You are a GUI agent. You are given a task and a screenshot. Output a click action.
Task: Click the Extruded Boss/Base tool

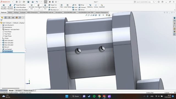tap(4, 7)
